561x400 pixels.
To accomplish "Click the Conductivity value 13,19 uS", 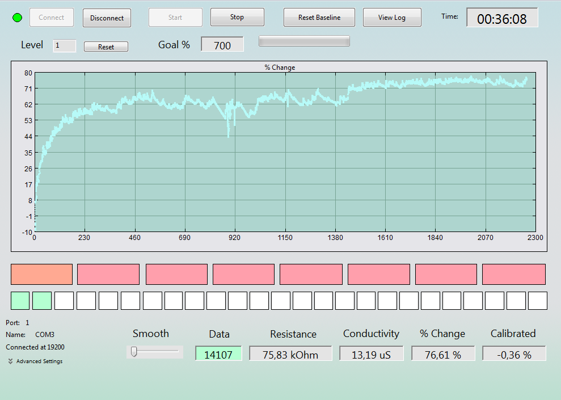I will (x=372, y=354).
